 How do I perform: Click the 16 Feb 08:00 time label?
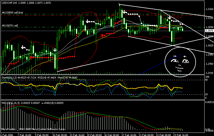point(112,135)
